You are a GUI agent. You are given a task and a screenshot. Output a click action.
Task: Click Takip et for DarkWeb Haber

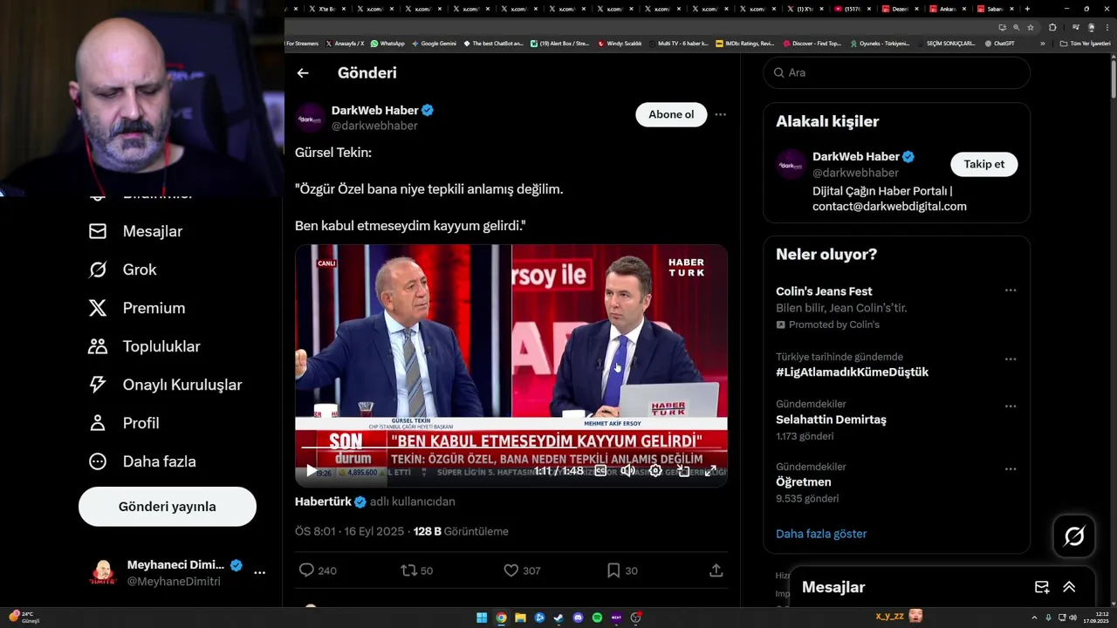click(983, 164)
